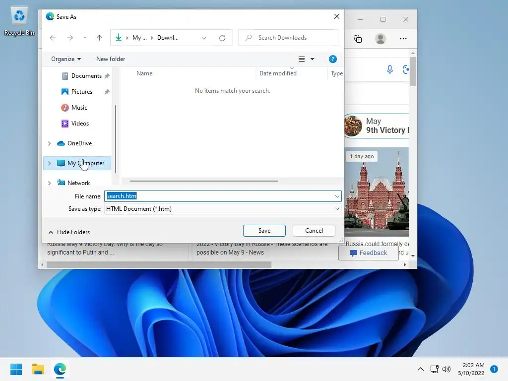Select the 'My ...' breadcrumb in address bar
Screen dimensions: 508x381
(139, 38)
